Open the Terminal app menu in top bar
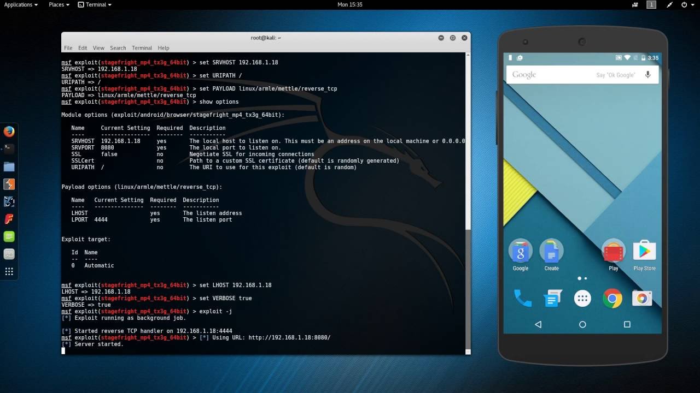 [x=95, y=4]
